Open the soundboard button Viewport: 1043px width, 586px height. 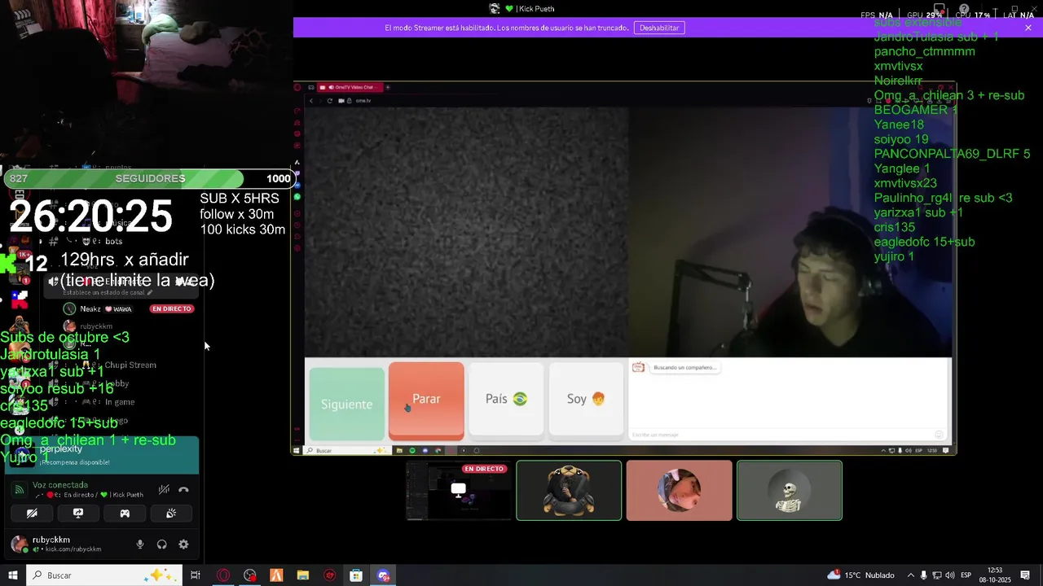(x=171, y=514)
